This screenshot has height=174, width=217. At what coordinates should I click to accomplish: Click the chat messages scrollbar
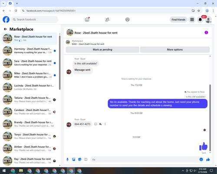210,118
